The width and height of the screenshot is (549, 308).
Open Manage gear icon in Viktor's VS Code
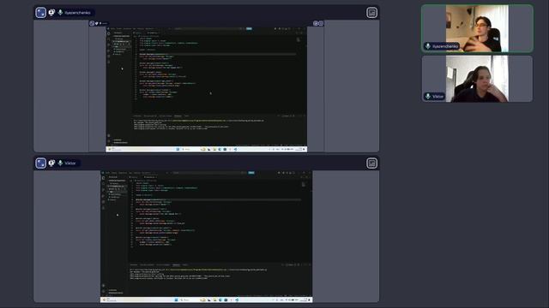click(x=104, y=291)
